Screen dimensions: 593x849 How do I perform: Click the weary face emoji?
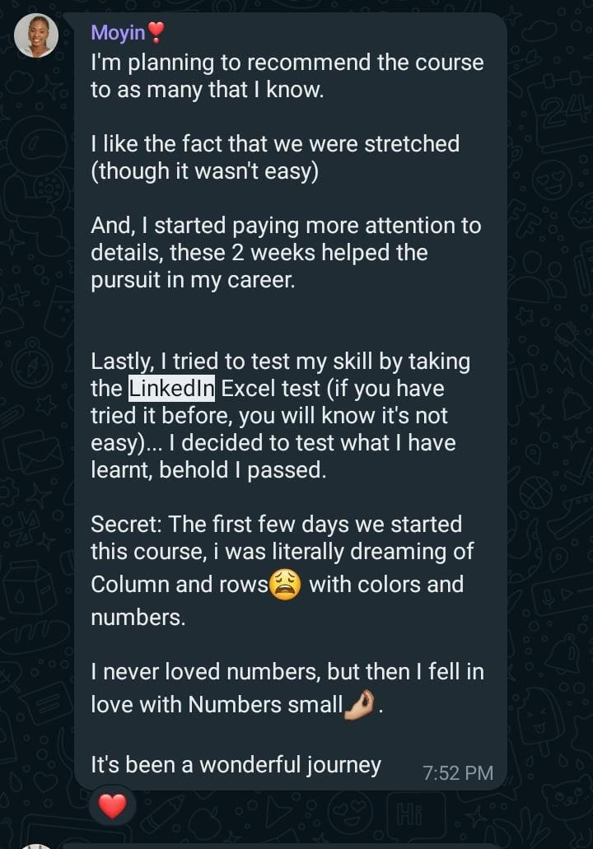[x=285, y=585]
